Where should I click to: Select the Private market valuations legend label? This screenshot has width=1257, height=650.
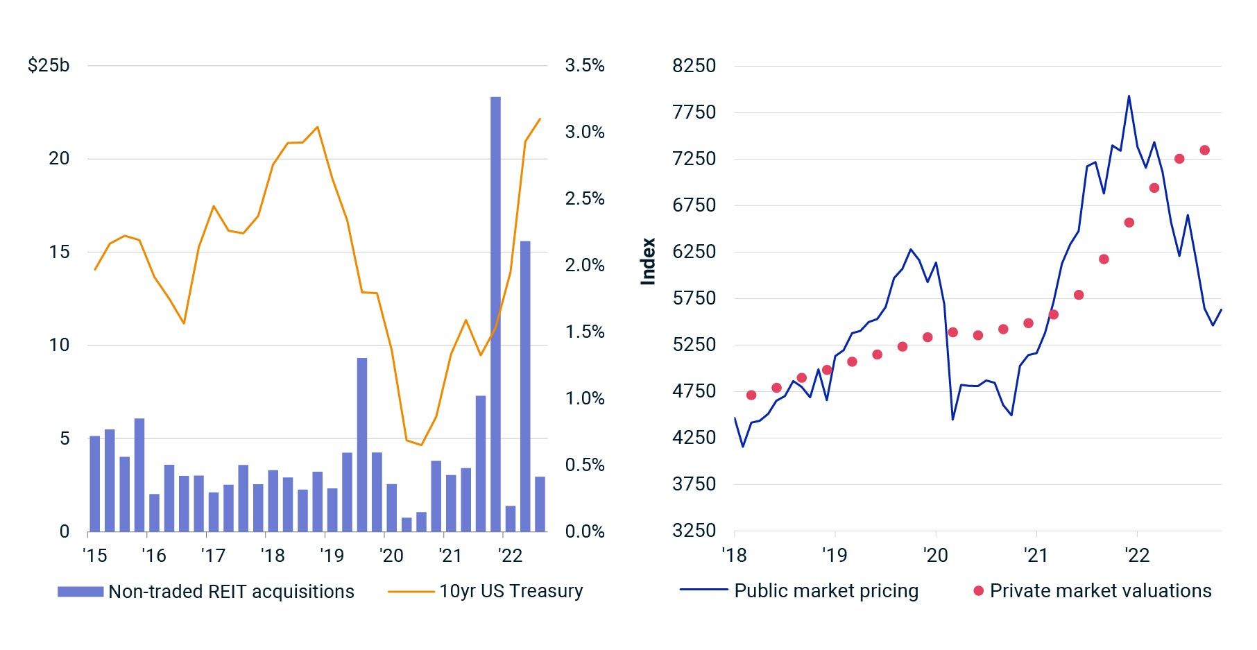(1100, 591)
